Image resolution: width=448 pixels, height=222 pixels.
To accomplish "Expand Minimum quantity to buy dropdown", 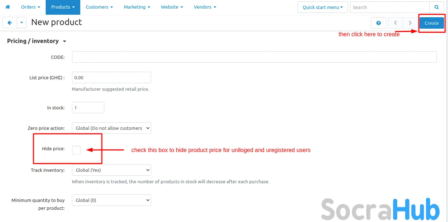I will pos(111,200).
